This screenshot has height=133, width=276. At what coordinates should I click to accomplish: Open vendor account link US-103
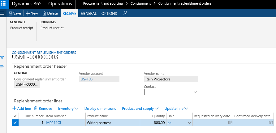pyautogui.click(x=87, y=79)
